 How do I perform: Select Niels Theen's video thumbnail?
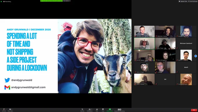(x=165, y=43)
